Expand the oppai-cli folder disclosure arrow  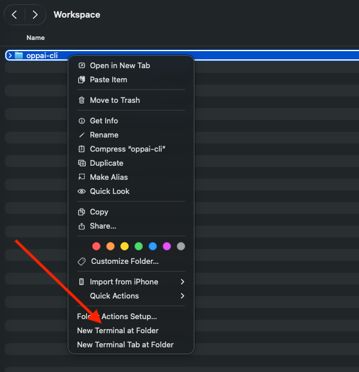coord(10,55)
